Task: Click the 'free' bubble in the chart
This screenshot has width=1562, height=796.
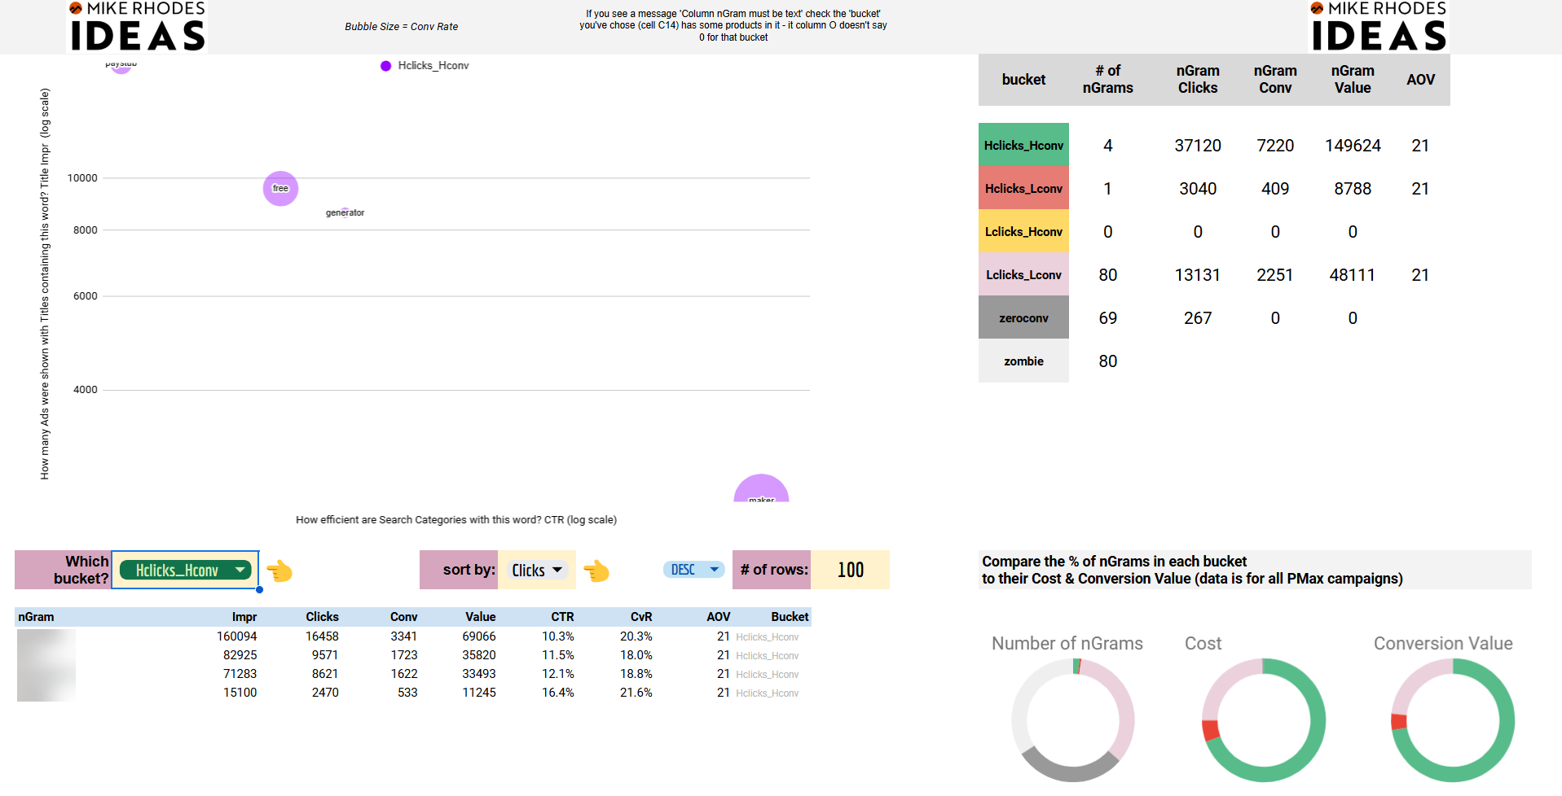Action: [280, 189]
